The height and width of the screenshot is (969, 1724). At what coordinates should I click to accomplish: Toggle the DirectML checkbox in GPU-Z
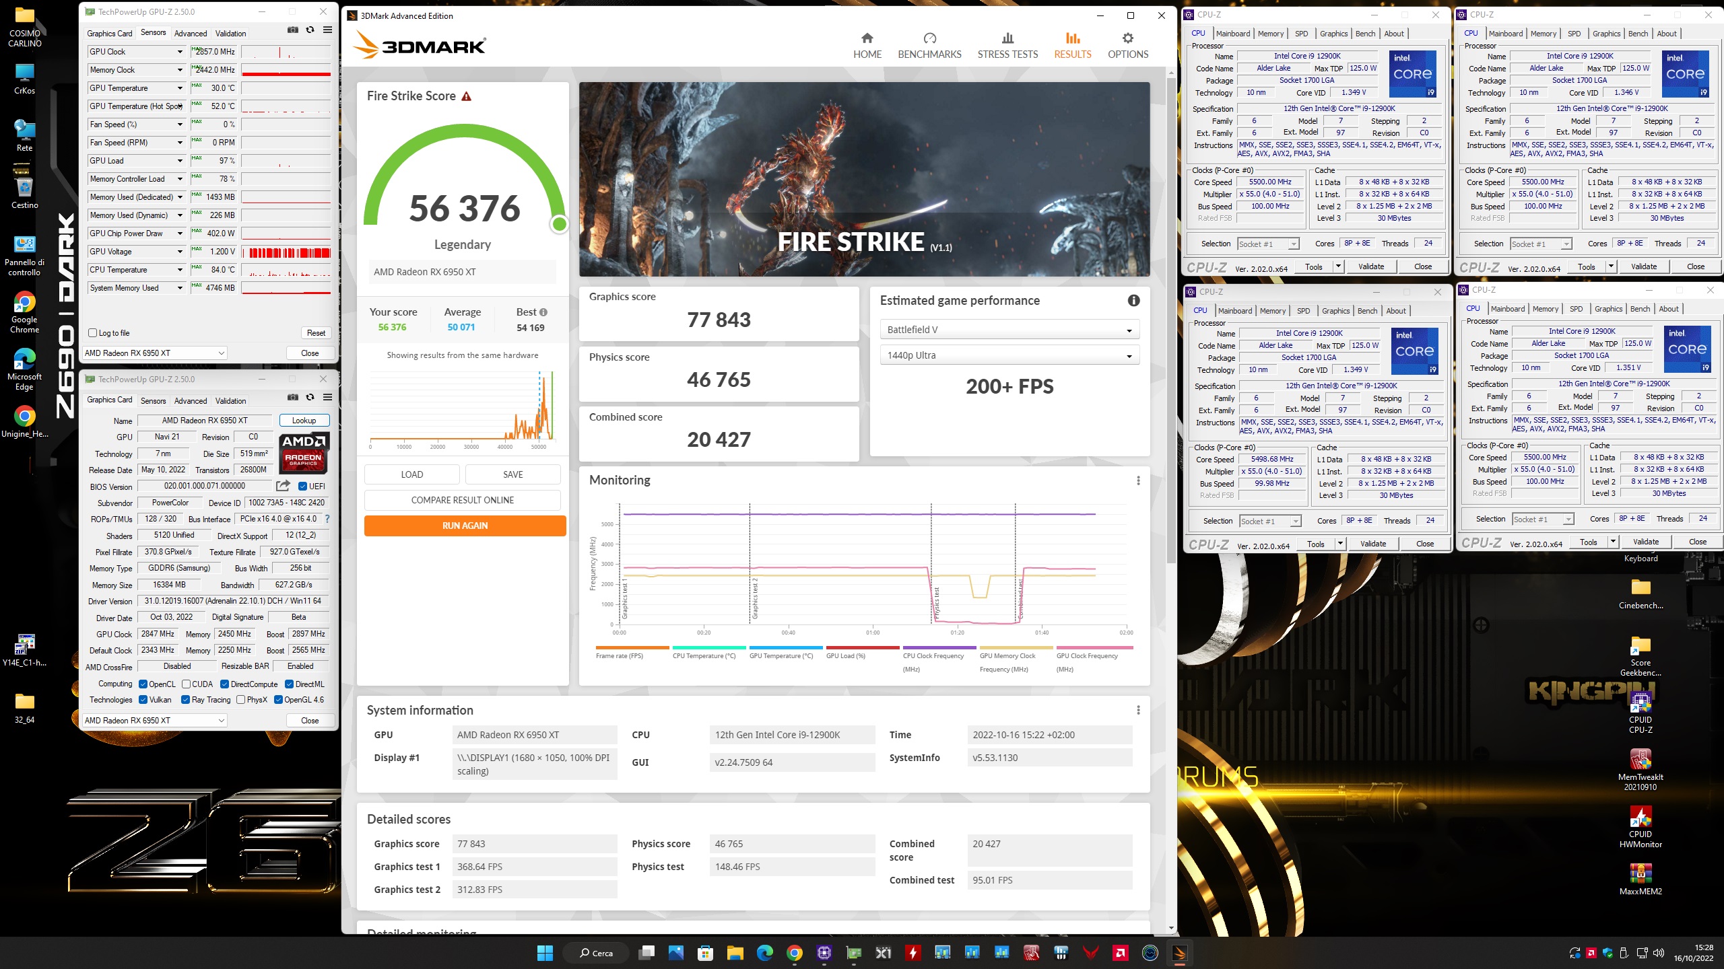[289, 684]
